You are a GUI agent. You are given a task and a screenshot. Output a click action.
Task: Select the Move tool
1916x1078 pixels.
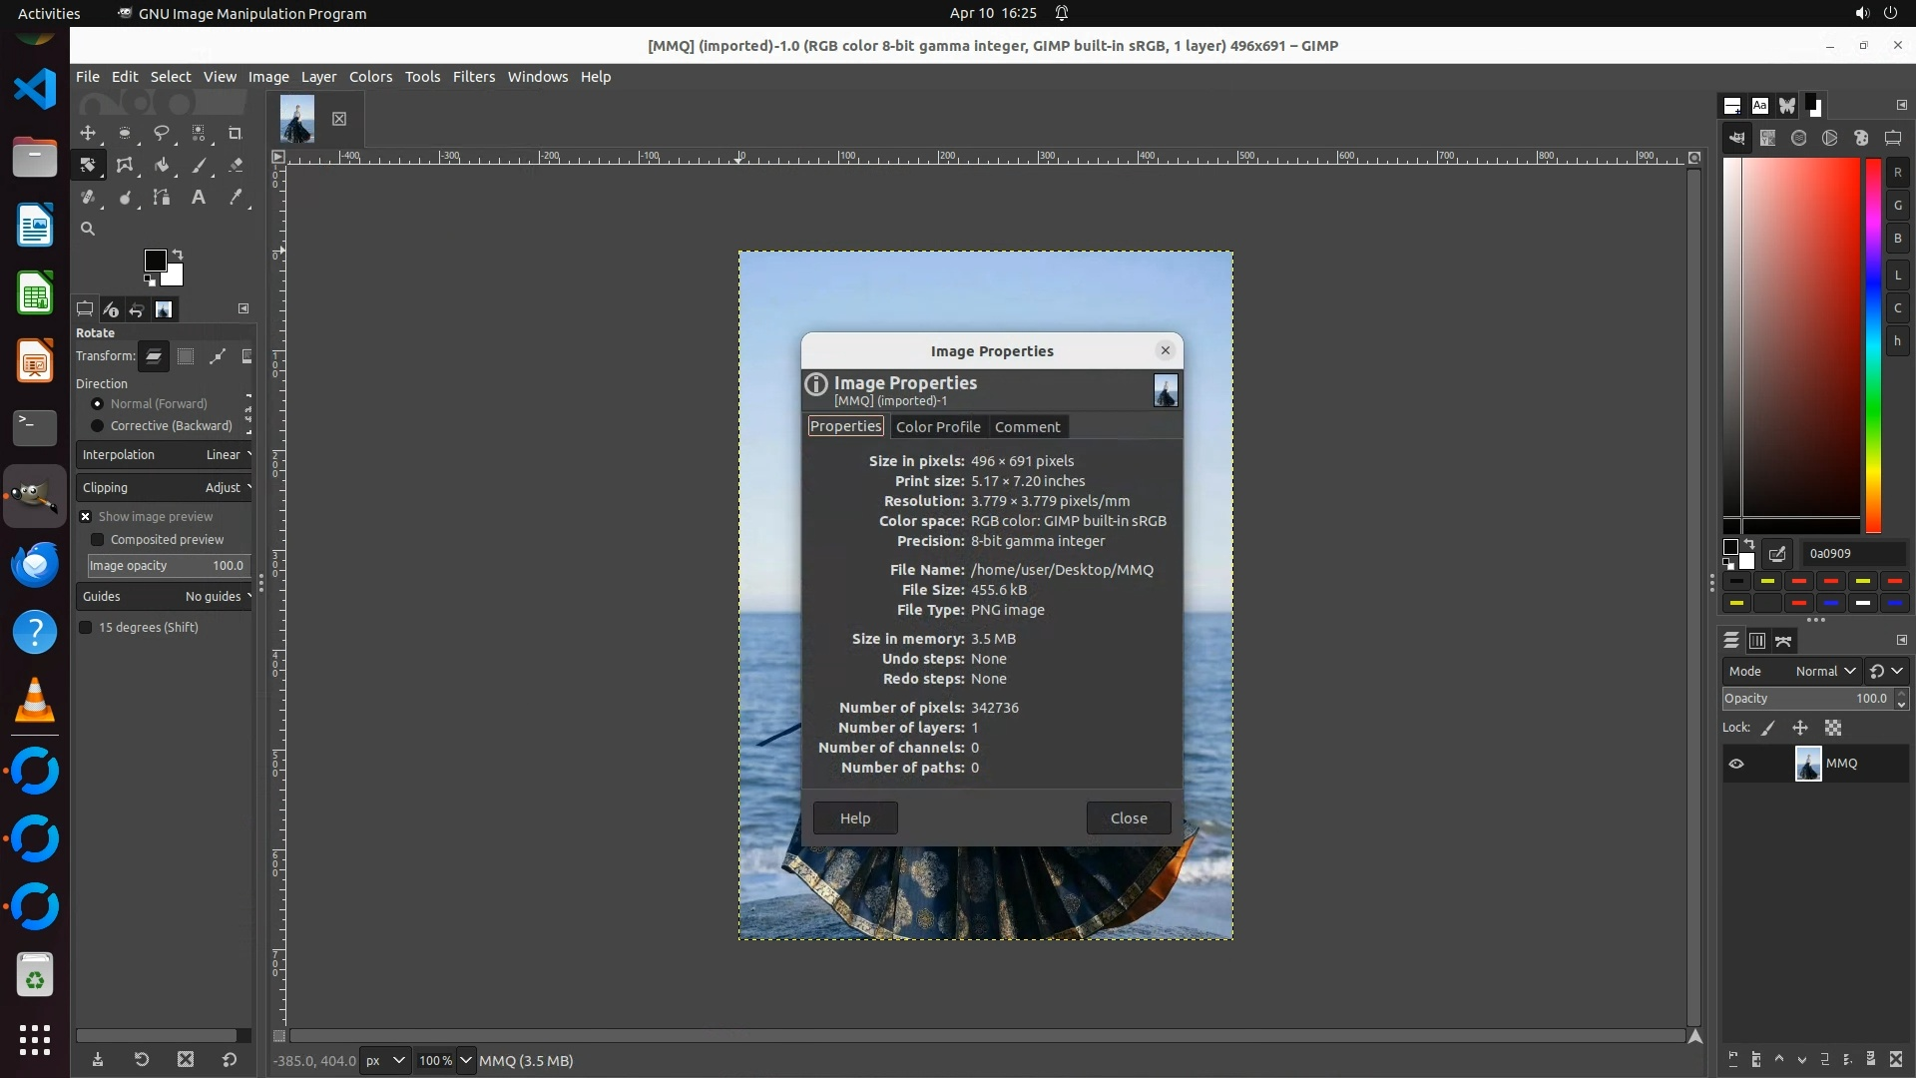coord(88,133)
